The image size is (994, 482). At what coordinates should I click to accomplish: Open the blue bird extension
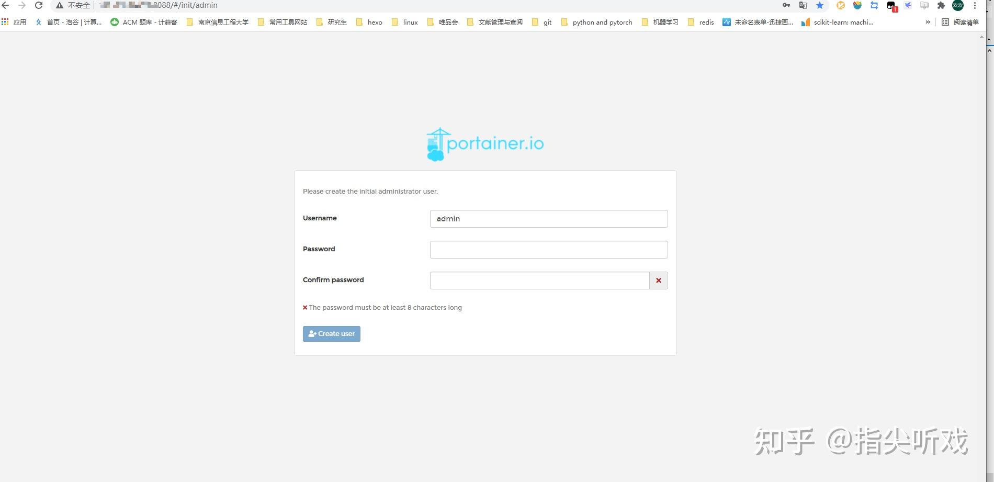point(908,5)
